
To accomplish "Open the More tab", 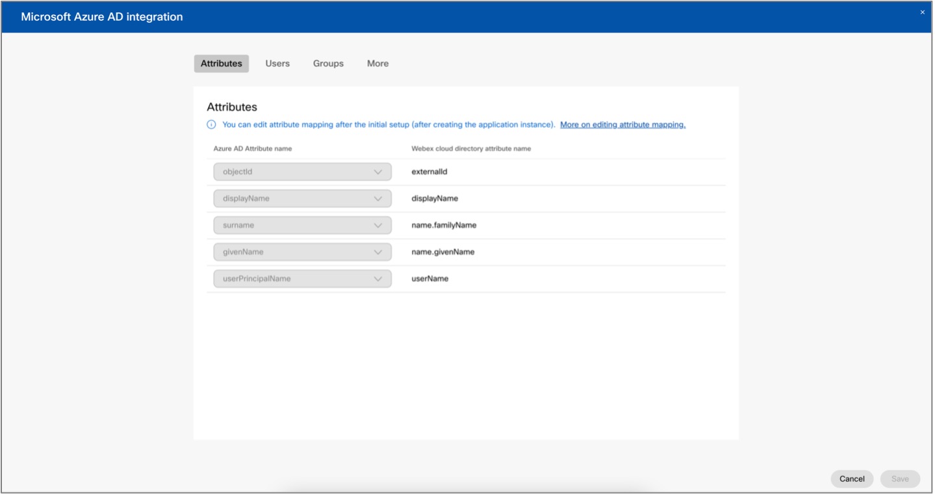I will point(377,63).
